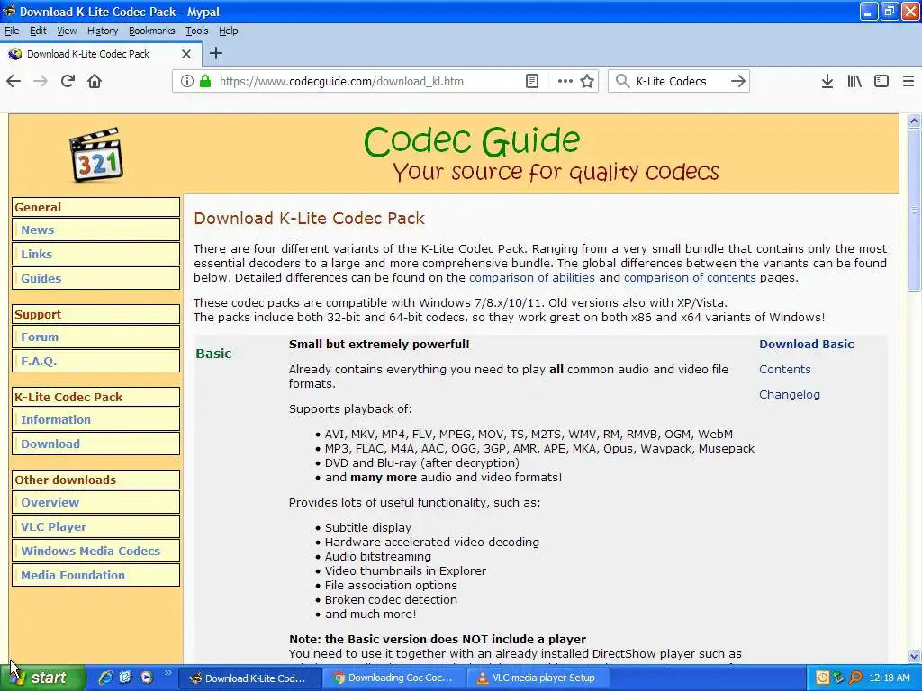Open the Tools menu

coord(196,31)
